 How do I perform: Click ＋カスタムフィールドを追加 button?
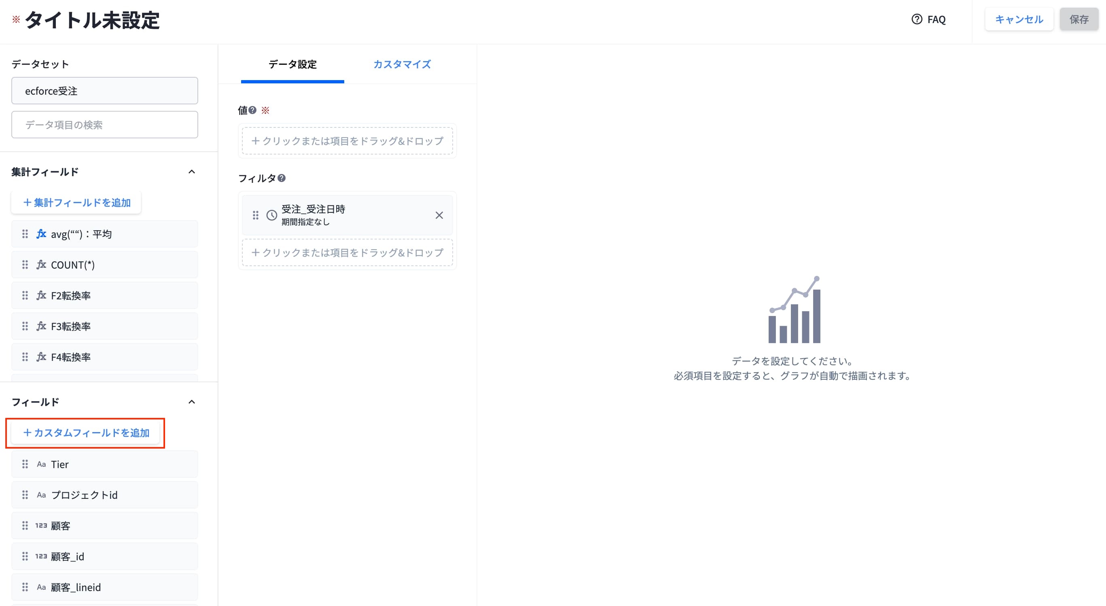85,433
